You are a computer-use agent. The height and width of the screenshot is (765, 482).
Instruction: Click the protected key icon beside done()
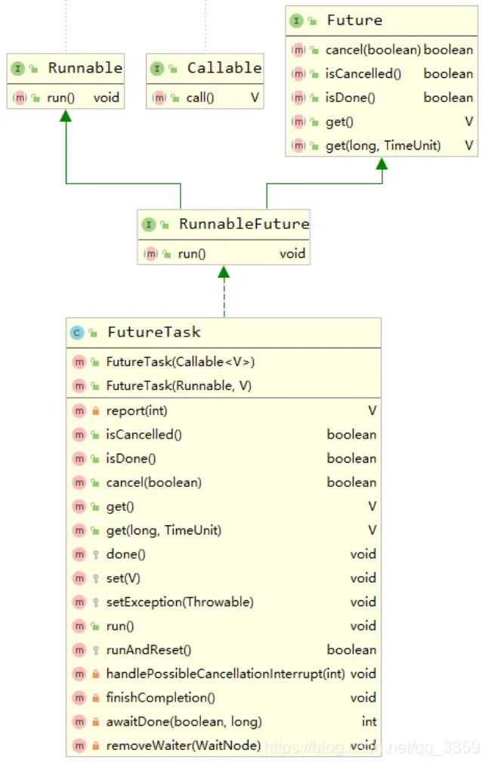point(95,554)
